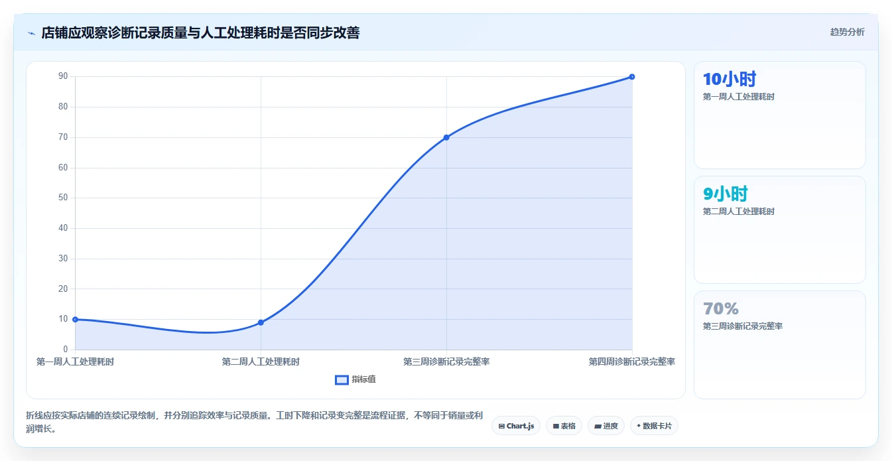
Task: Click the chart data point for 第一周人工处理耗时
Action: coord(75,319)
